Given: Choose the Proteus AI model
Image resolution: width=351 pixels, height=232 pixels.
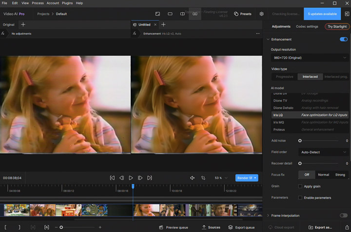Looking at the screenshot, I should [310, 129].
